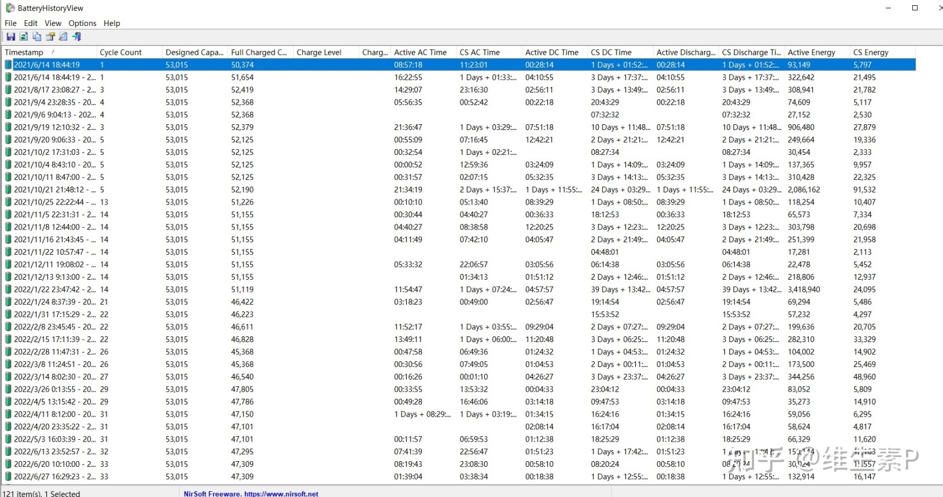Click the Active Energy value 3,418,940

pyautogui.click(x=804, y=290)
